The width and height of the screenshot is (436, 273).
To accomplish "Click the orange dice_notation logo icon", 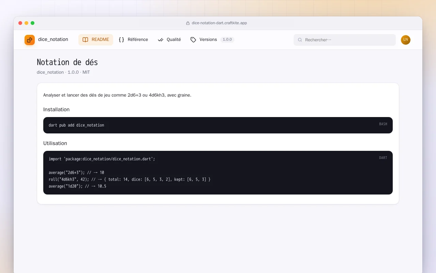I will tap(30, 40).
